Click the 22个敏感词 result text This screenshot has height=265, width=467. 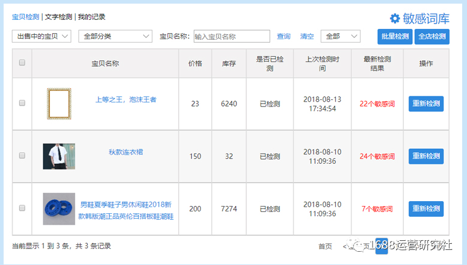377,104
